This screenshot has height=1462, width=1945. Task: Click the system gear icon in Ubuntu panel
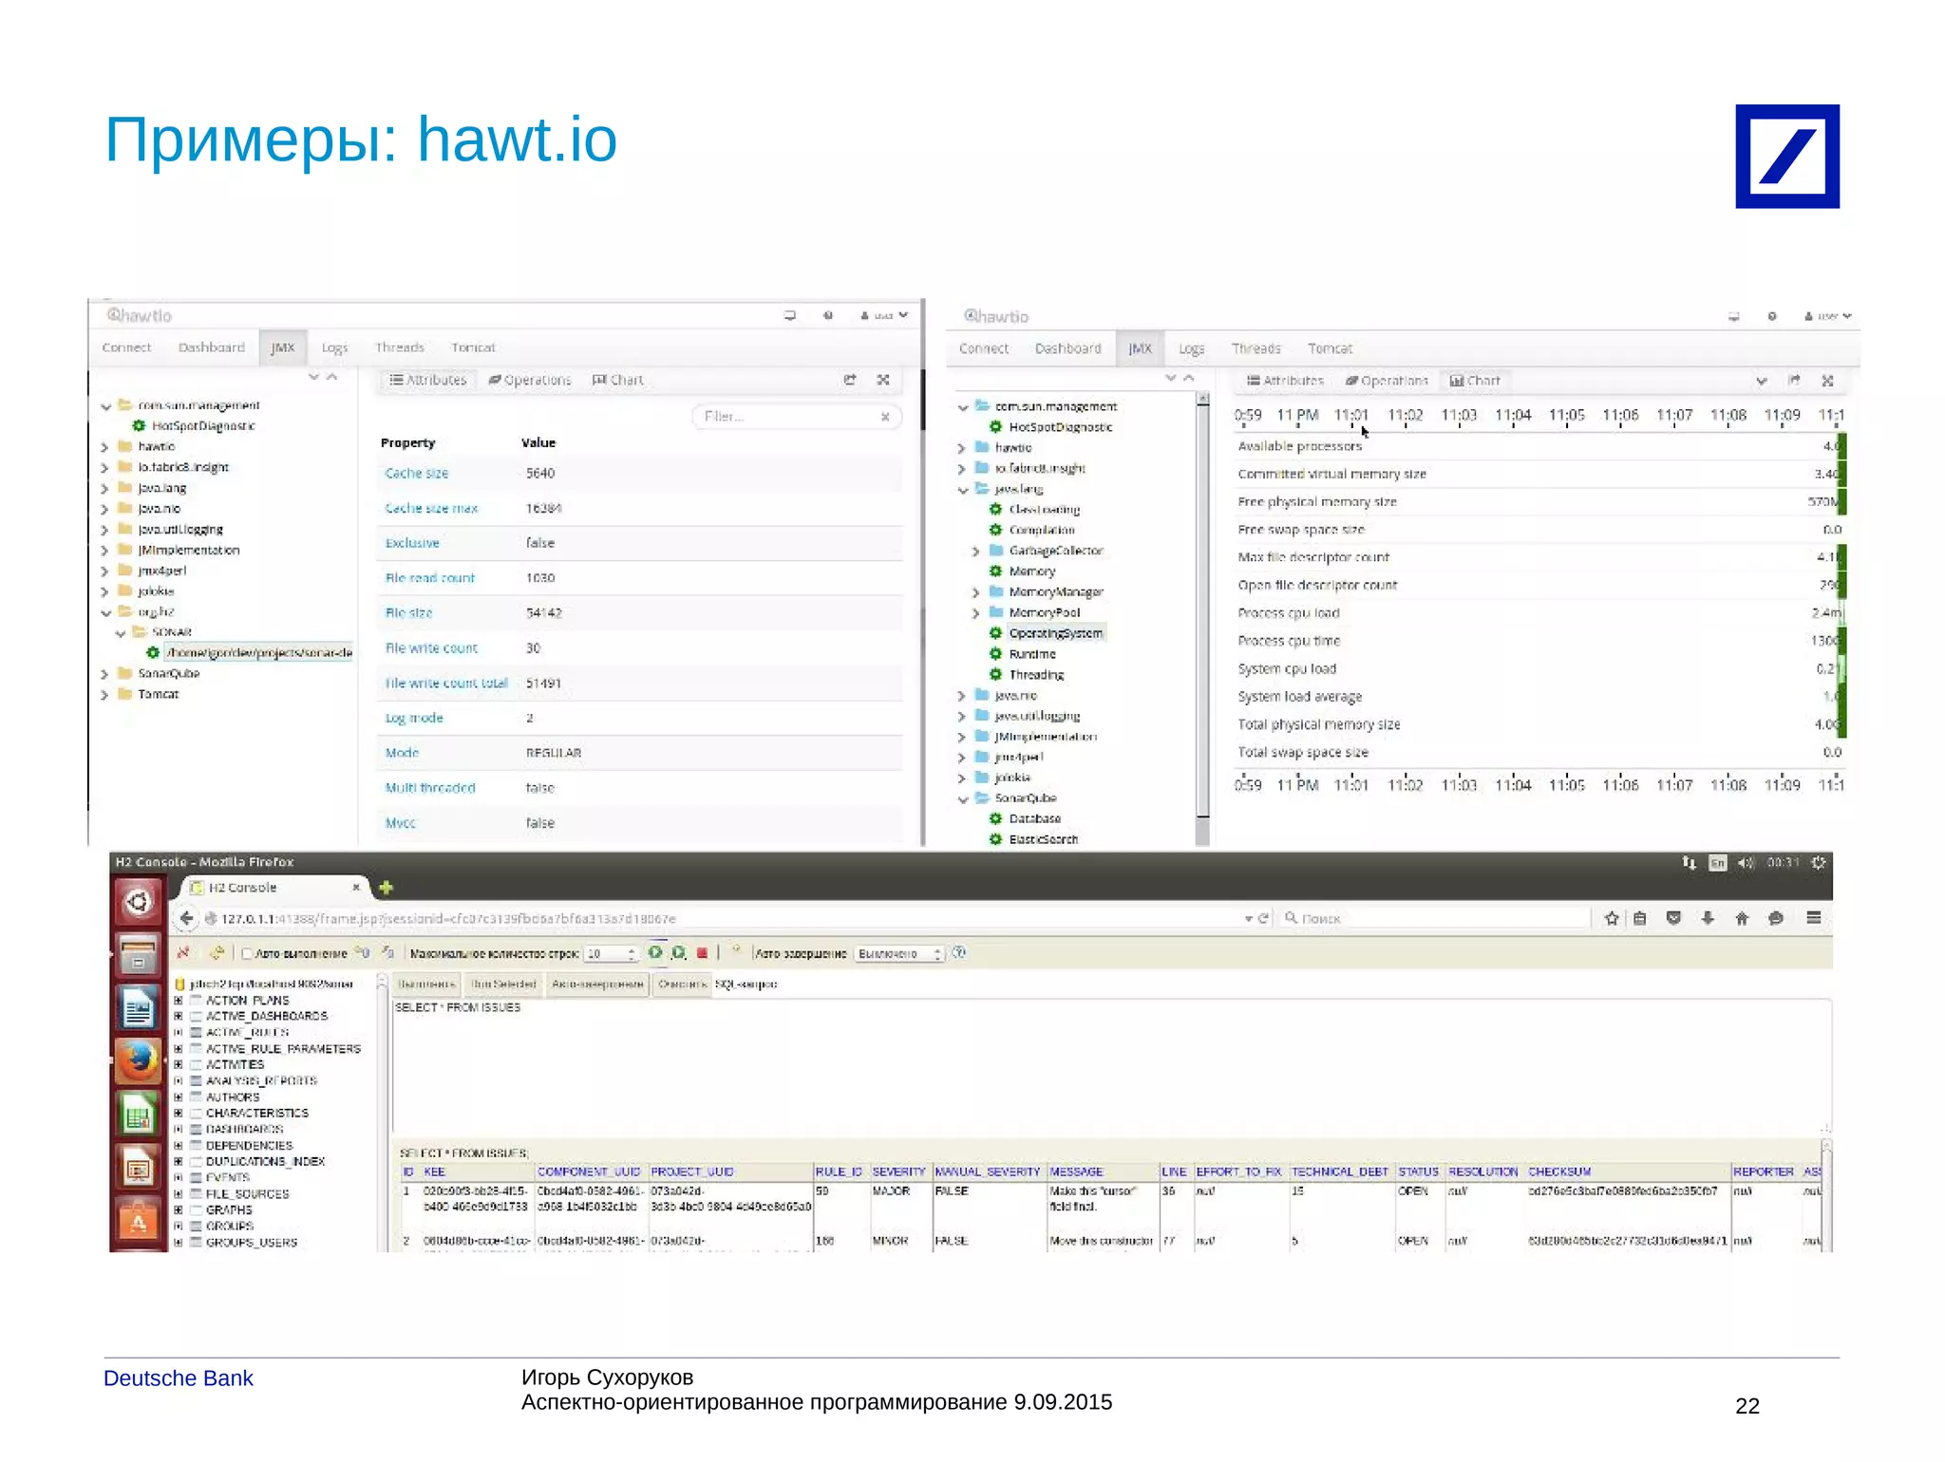1818,862
